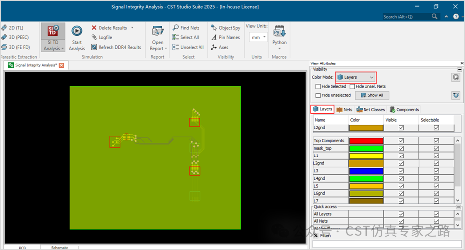Viewport: 465px width, 250px height.
Task: Open the Top Components red color swatch
Action: pyautogui.click(x=366, y=141)
